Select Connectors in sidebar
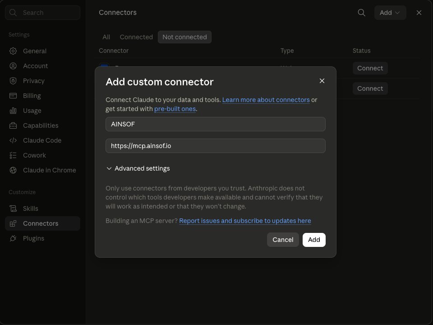This screenshot has width=433, height=325. pyautogui.click(x=42, y=223)
